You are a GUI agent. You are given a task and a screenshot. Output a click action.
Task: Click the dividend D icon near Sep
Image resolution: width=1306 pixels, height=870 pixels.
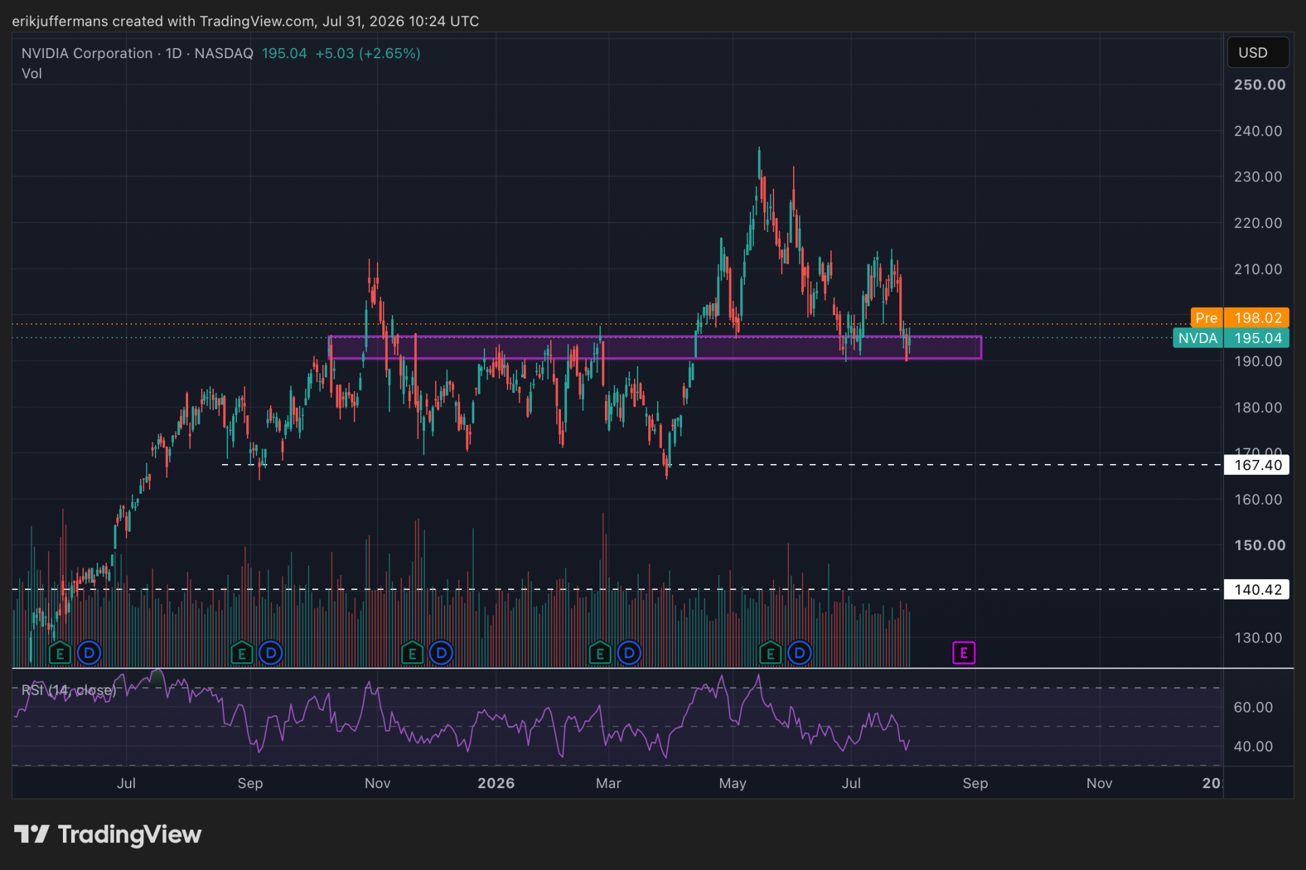coord(271,653)
